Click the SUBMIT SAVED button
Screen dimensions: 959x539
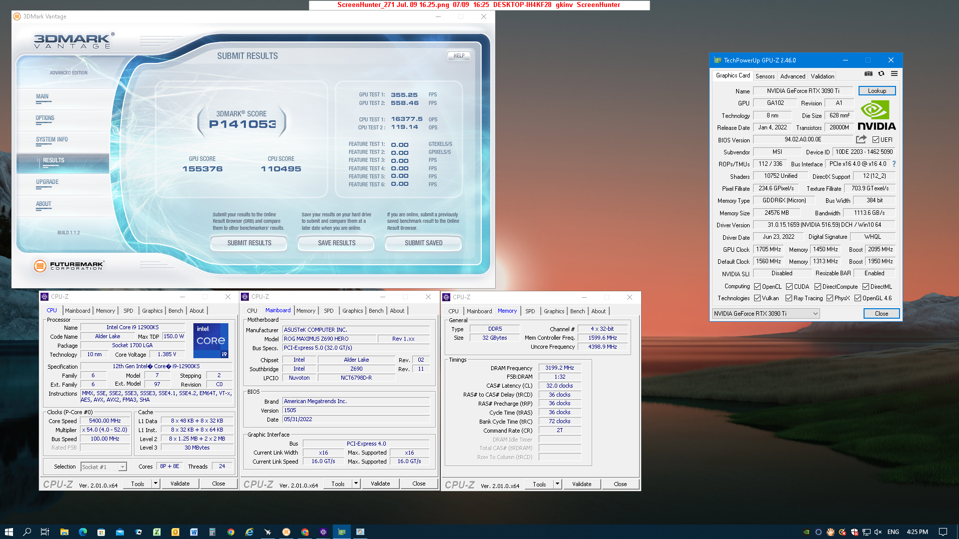[423, 243]
